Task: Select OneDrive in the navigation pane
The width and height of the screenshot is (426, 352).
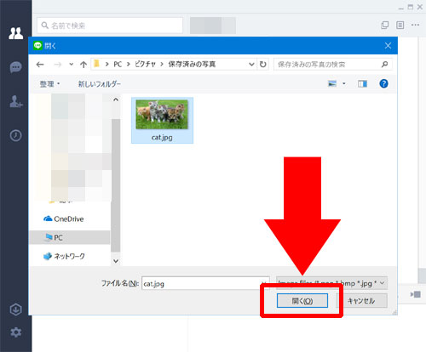Action: click(64, 219)
